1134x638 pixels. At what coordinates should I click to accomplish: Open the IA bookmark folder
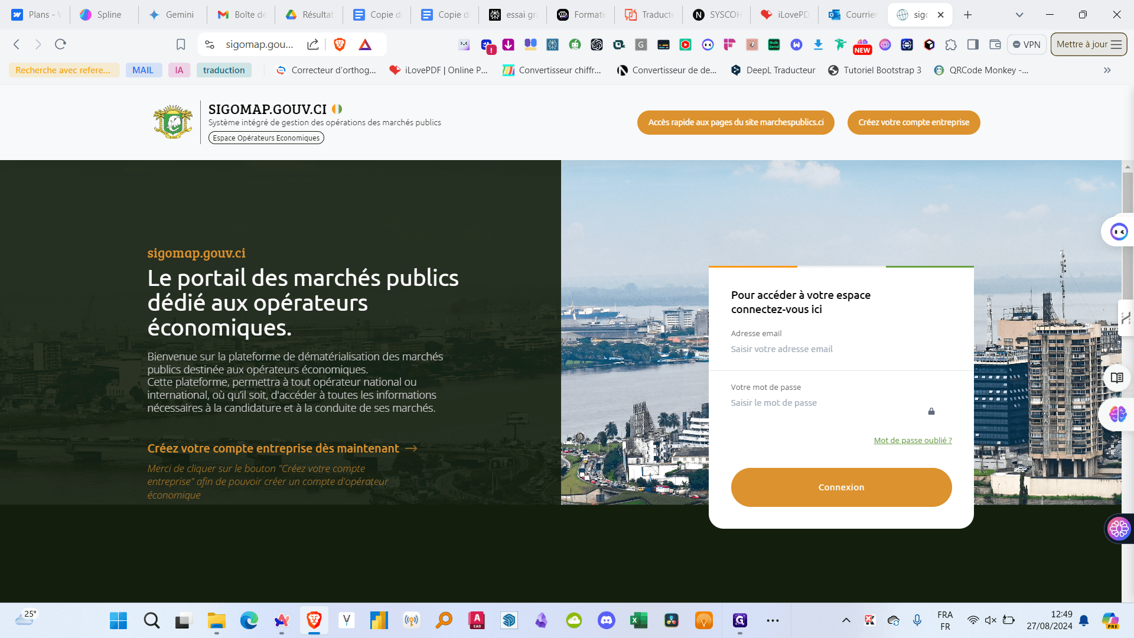(179, 70)
